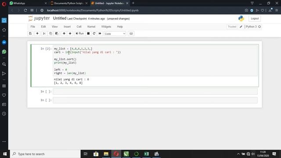
Task: Select the second empty code cell
Action: pyautogui.click(x=155, y=100)
